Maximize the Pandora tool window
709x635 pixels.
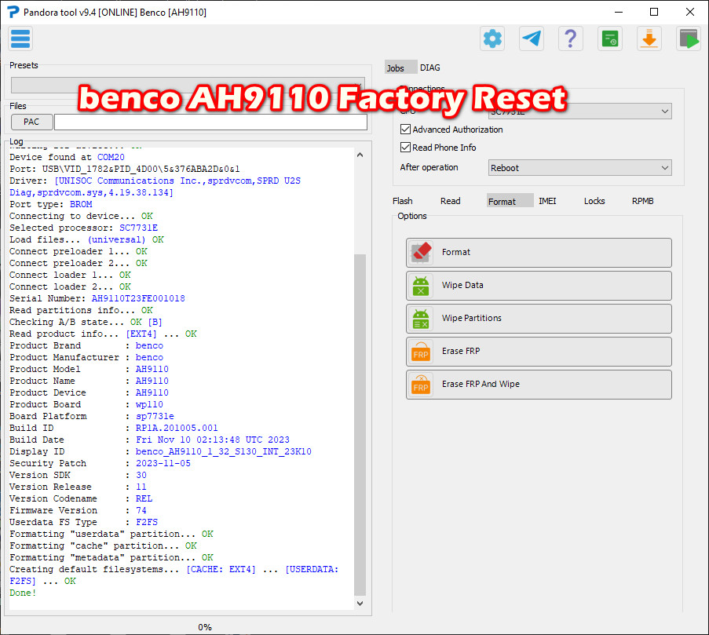(654, 13)
